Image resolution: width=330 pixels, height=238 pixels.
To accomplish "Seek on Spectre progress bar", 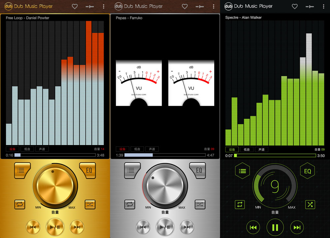I will coord(275,156).
